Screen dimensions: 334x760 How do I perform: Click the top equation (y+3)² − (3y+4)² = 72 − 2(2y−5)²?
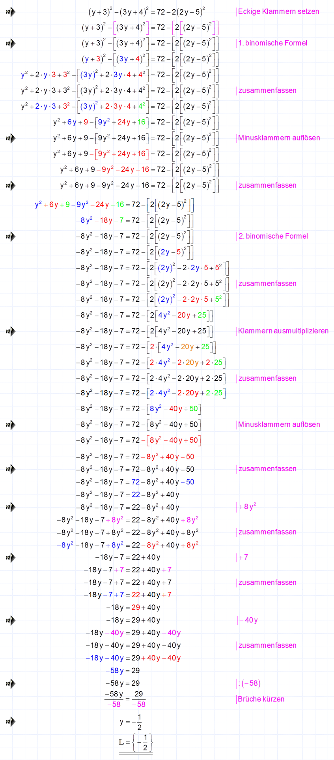click(147, 11)
